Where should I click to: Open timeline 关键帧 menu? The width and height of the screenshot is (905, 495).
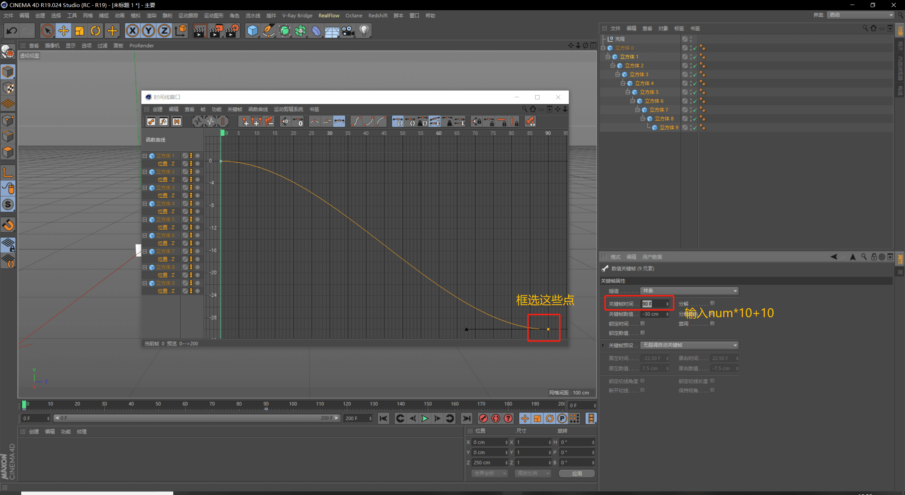click(x=235, y=109)
